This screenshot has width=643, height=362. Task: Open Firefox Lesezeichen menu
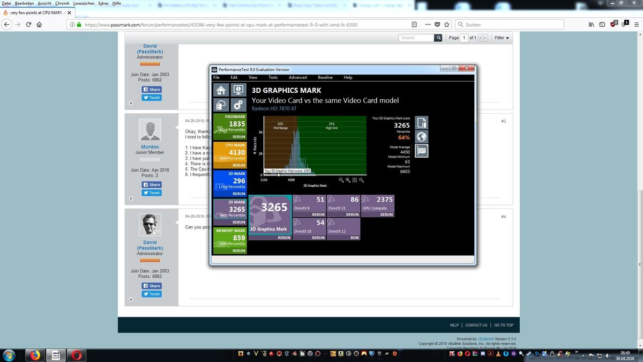click(85, 3)
